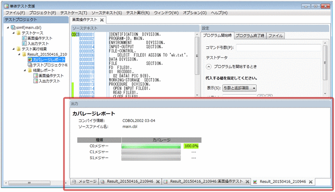This screenshot has height=192, width=335.
Task: Click source text vertical scrollbar down arrow
Action: 197,95
